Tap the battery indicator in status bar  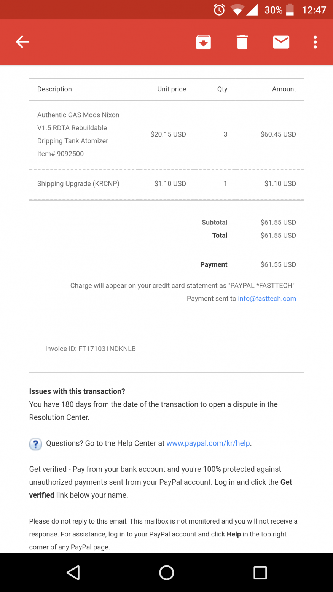click(290, 10)
